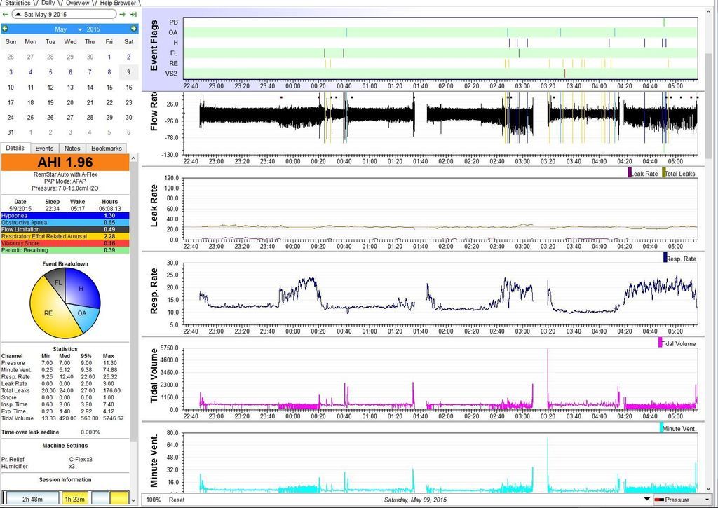Jump to last day arrow

point(133,14)
